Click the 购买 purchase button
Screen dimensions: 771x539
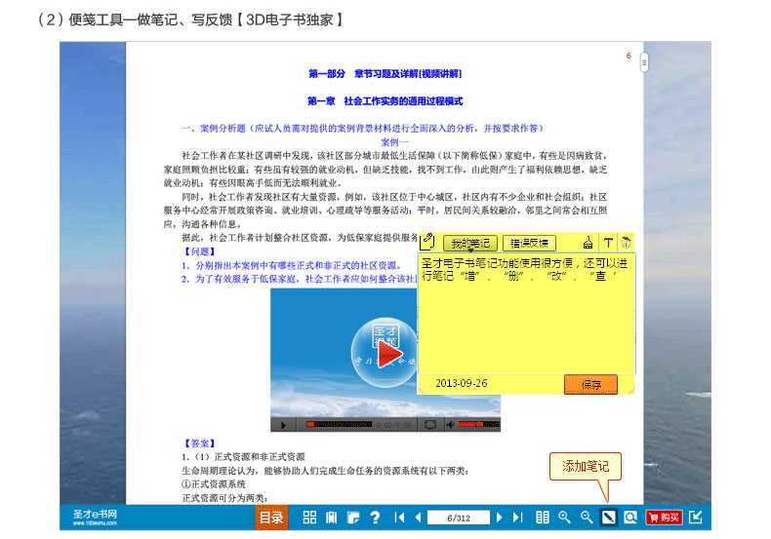(664, 518)
